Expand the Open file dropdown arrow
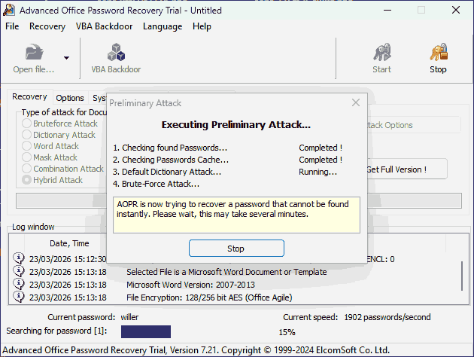474x357 pixels. coord(66,58)
